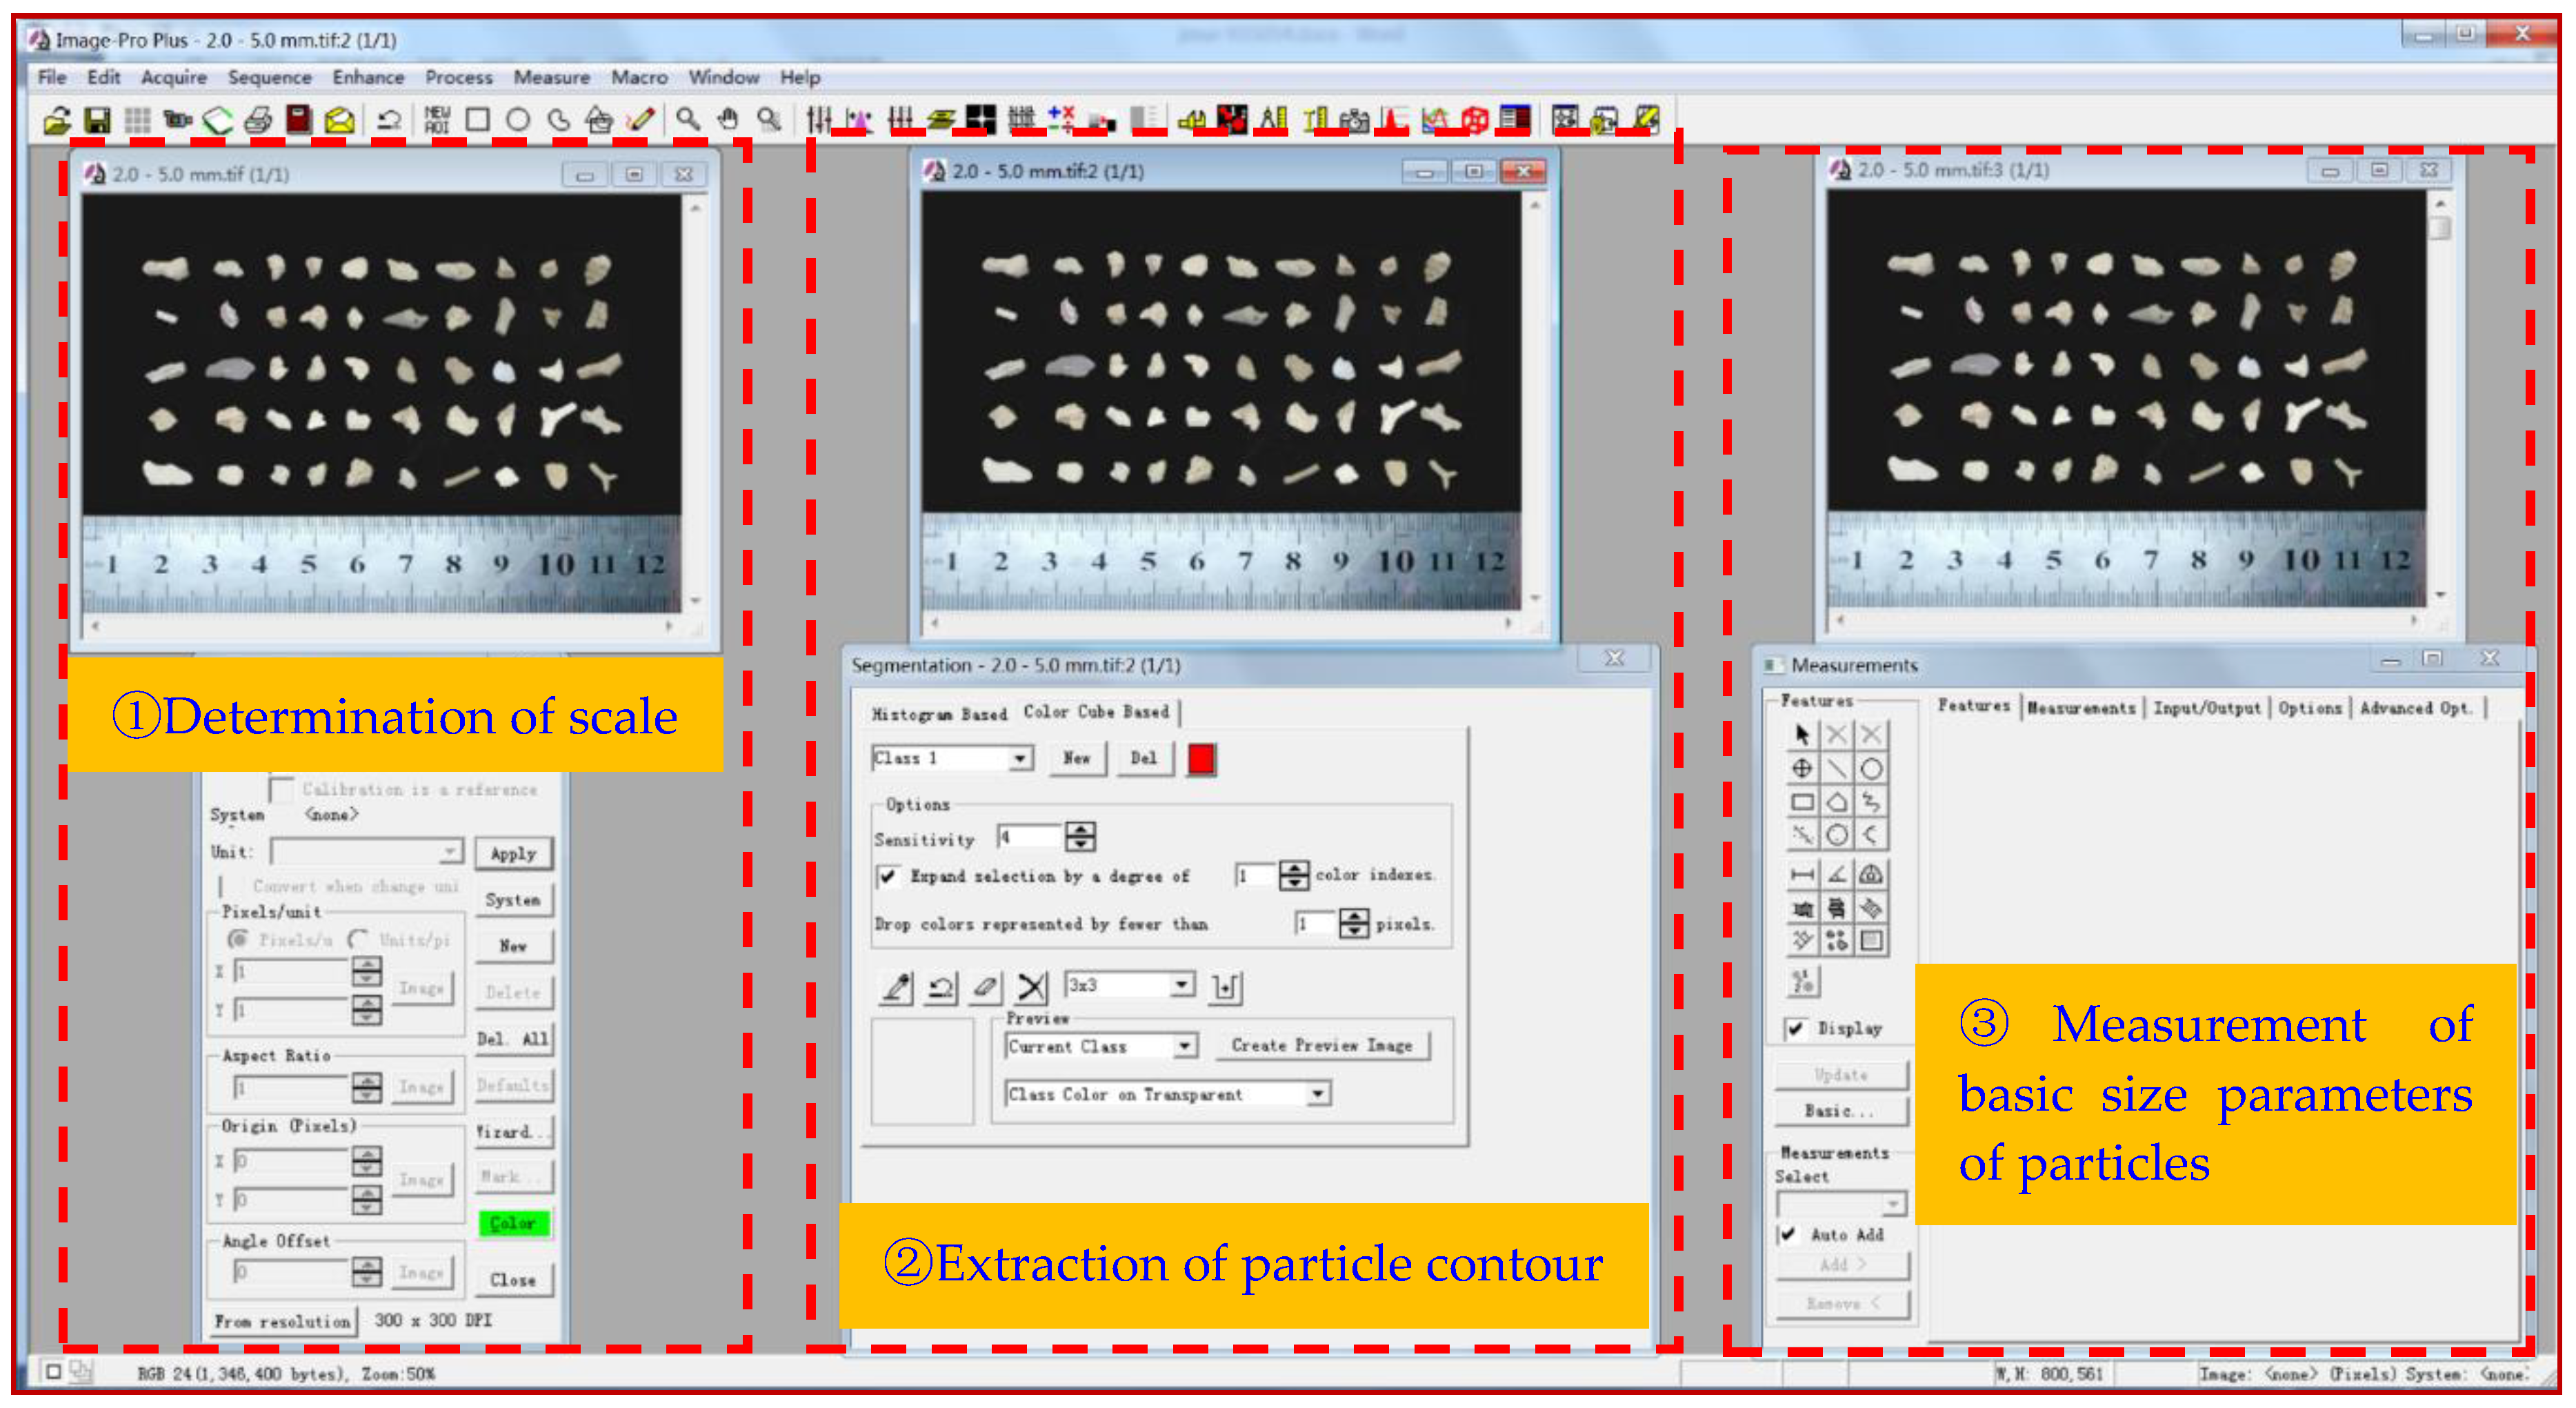Click the print toolbar icon

[x=258, y=121]
